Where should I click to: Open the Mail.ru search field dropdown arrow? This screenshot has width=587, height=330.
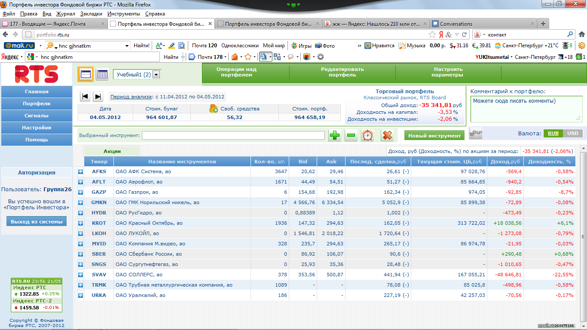pyautogui.click(x=127, y=46)
